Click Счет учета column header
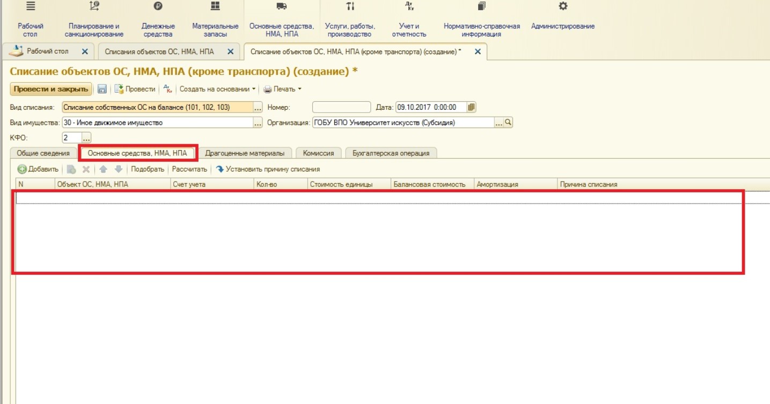Screen dimensions: 770x404 pos(212,184)
